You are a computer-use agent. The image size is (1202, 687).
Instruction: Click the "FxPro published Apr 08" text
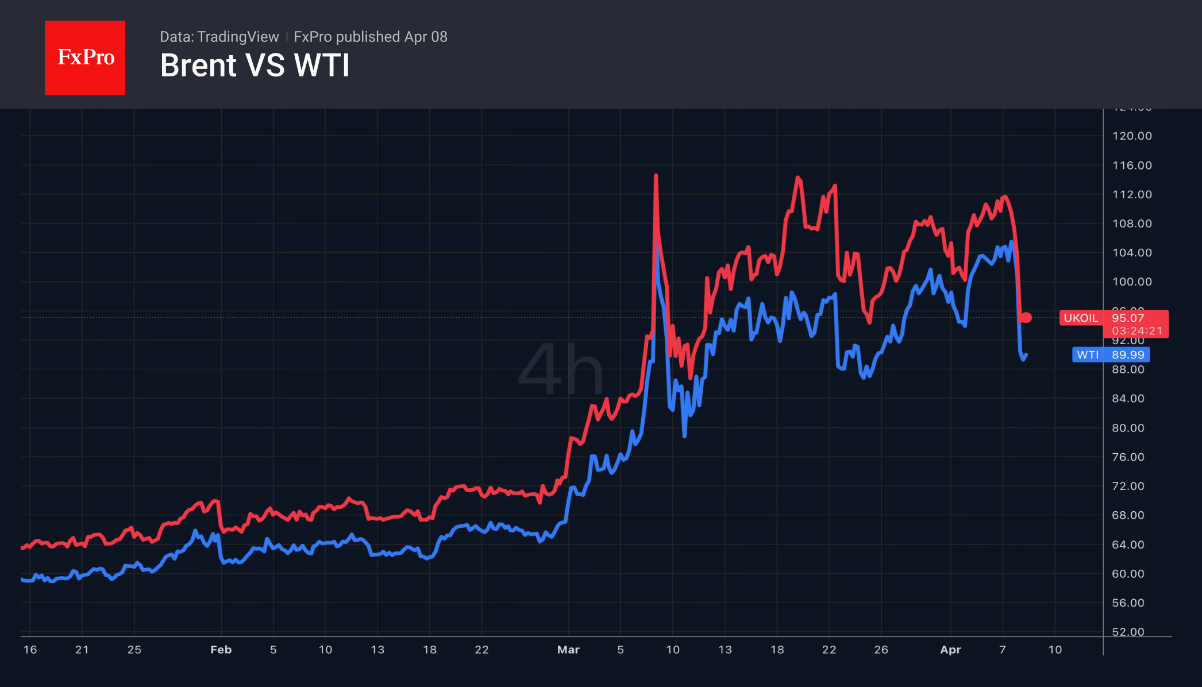tap(370, 37)
